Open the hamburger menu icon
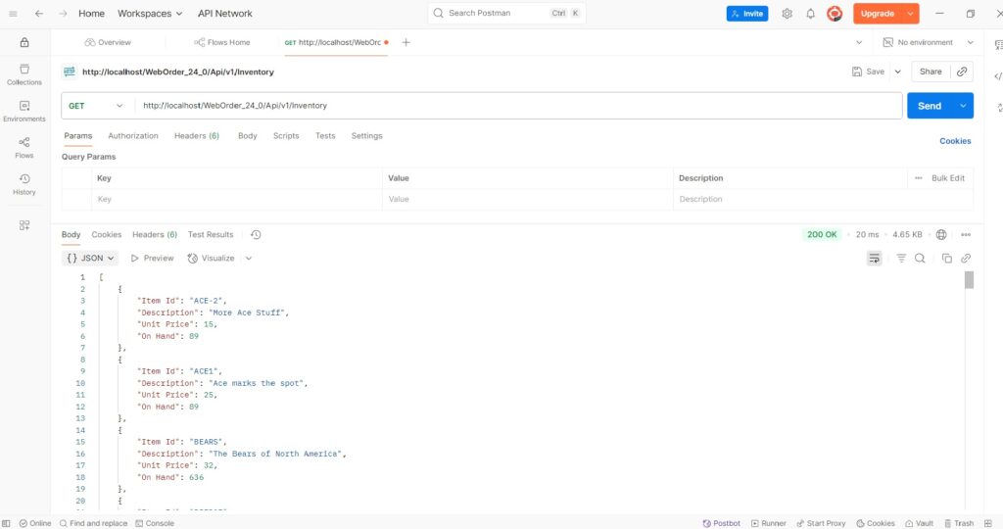Viewport: 1003px width, 529px height. click(13, 14)
